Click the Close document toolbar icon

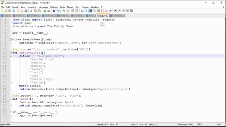coord(18,11)
